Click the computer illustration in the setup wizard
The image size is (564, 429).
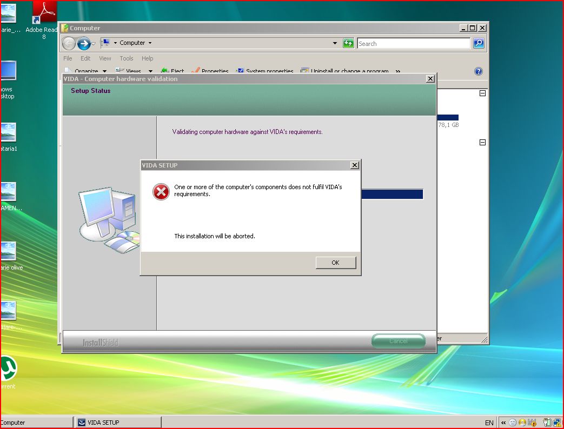(109, 220)
